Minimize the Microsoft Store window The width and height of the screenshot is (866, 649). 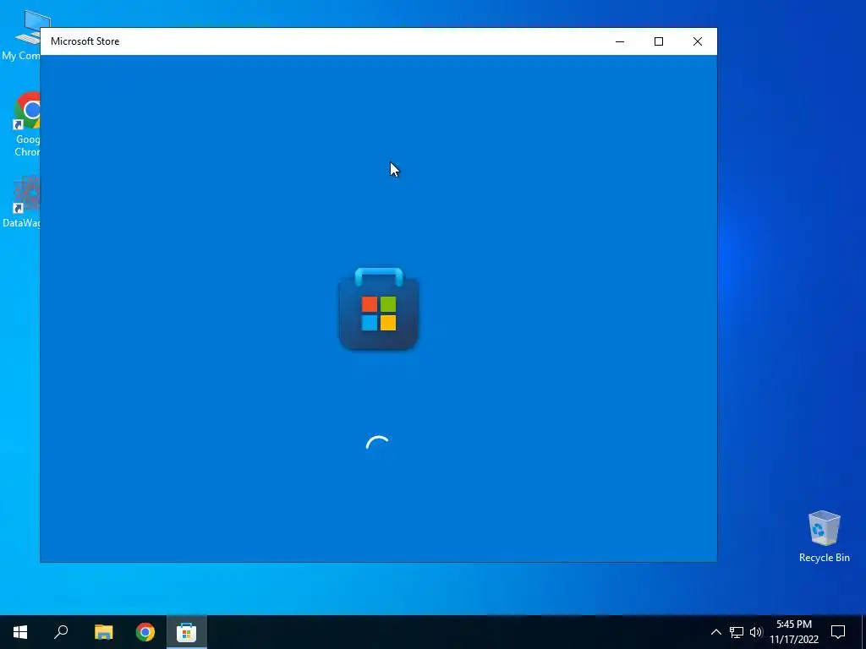point(620,41)
